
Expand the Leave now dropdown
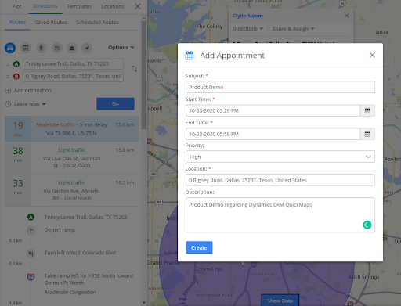[30, 104]
